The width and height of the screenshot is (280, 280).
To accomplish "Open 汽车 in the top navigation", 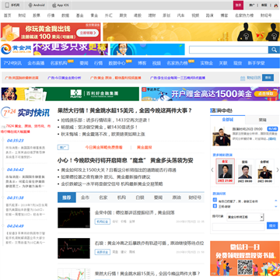I will 180,16.
